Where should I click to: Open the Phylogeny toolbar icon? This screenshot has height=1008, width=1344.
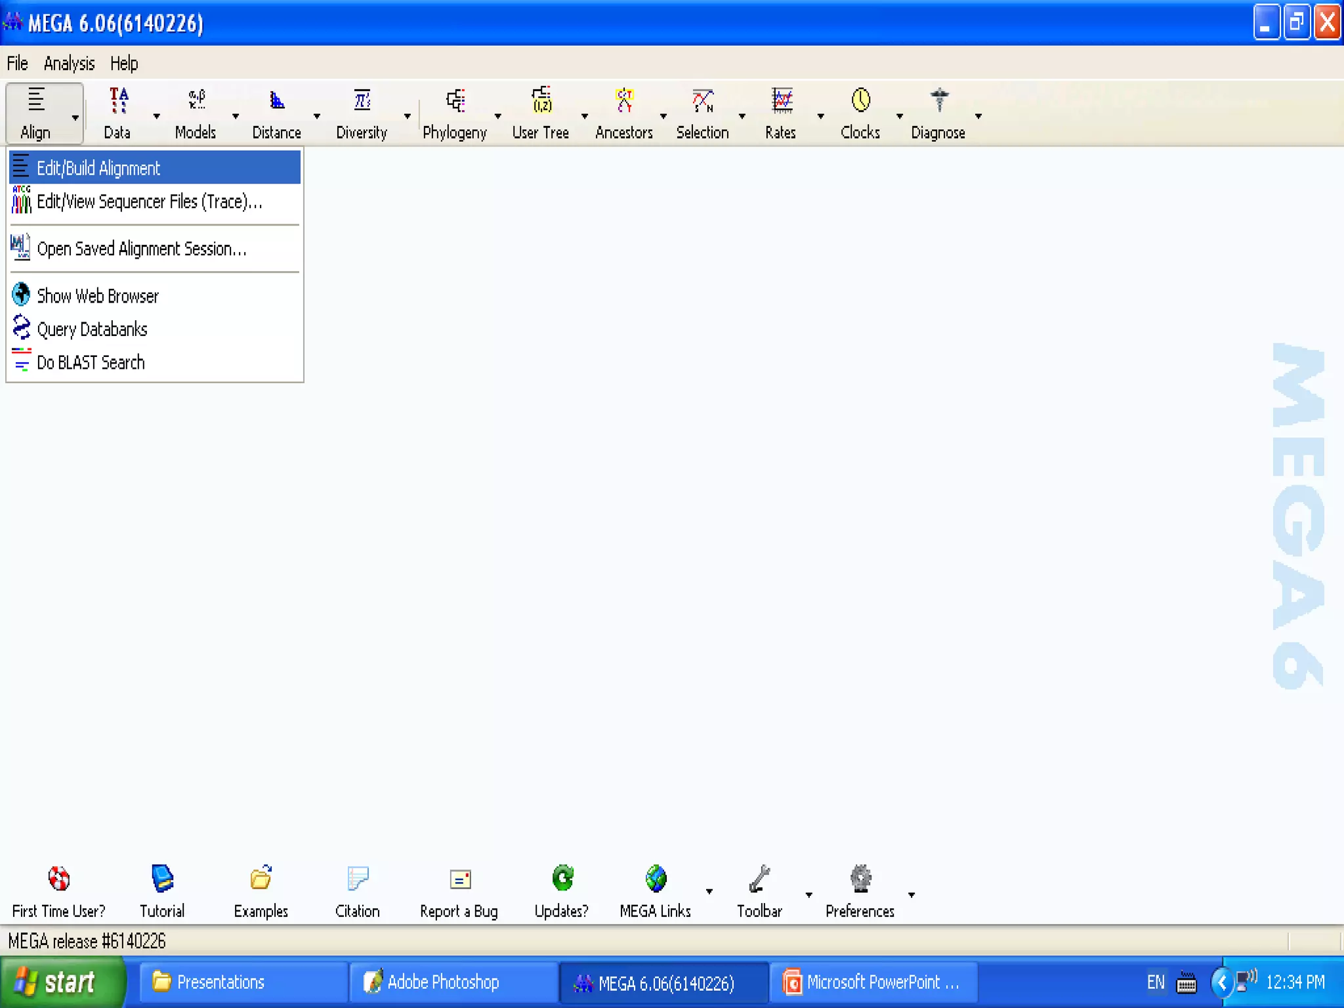click(x=455, y=102)
